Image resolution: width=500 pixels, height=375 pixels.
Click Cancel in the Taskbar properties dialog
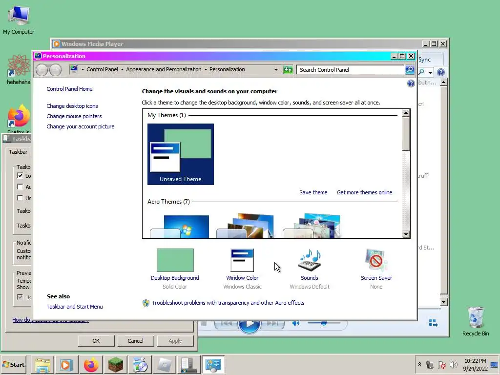(x=136, y=341)
